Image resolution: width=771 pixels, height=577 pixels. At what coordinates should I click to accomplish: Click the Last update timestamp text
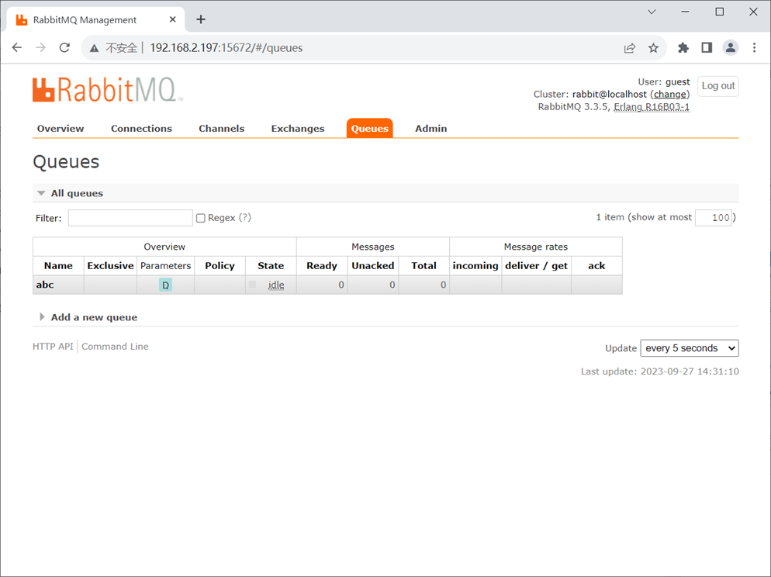click(659, 371)
